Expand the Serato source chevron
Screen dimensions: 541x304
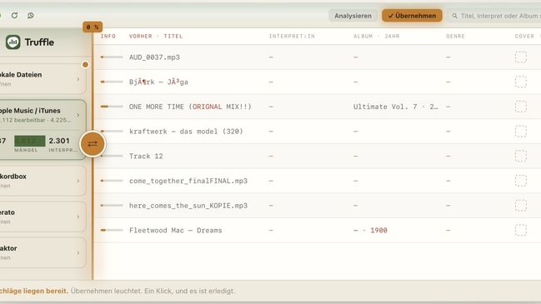(78, 217)
